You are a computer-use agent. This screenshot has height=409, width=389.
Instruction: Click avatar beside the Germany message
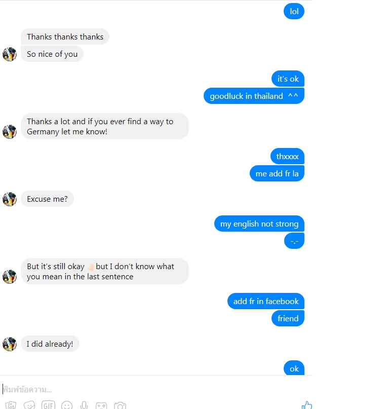(x=10, y=132)
